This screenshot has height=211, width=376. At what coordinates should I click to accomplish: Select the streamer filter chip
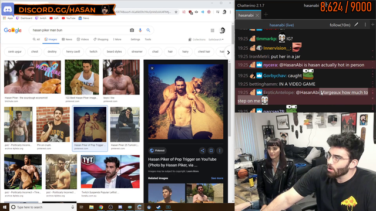(137, 52)
